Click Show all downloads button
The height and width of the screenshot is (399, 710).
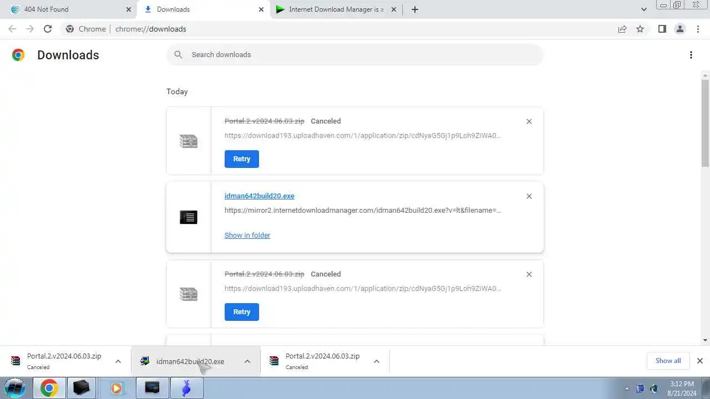pos(668,361)
